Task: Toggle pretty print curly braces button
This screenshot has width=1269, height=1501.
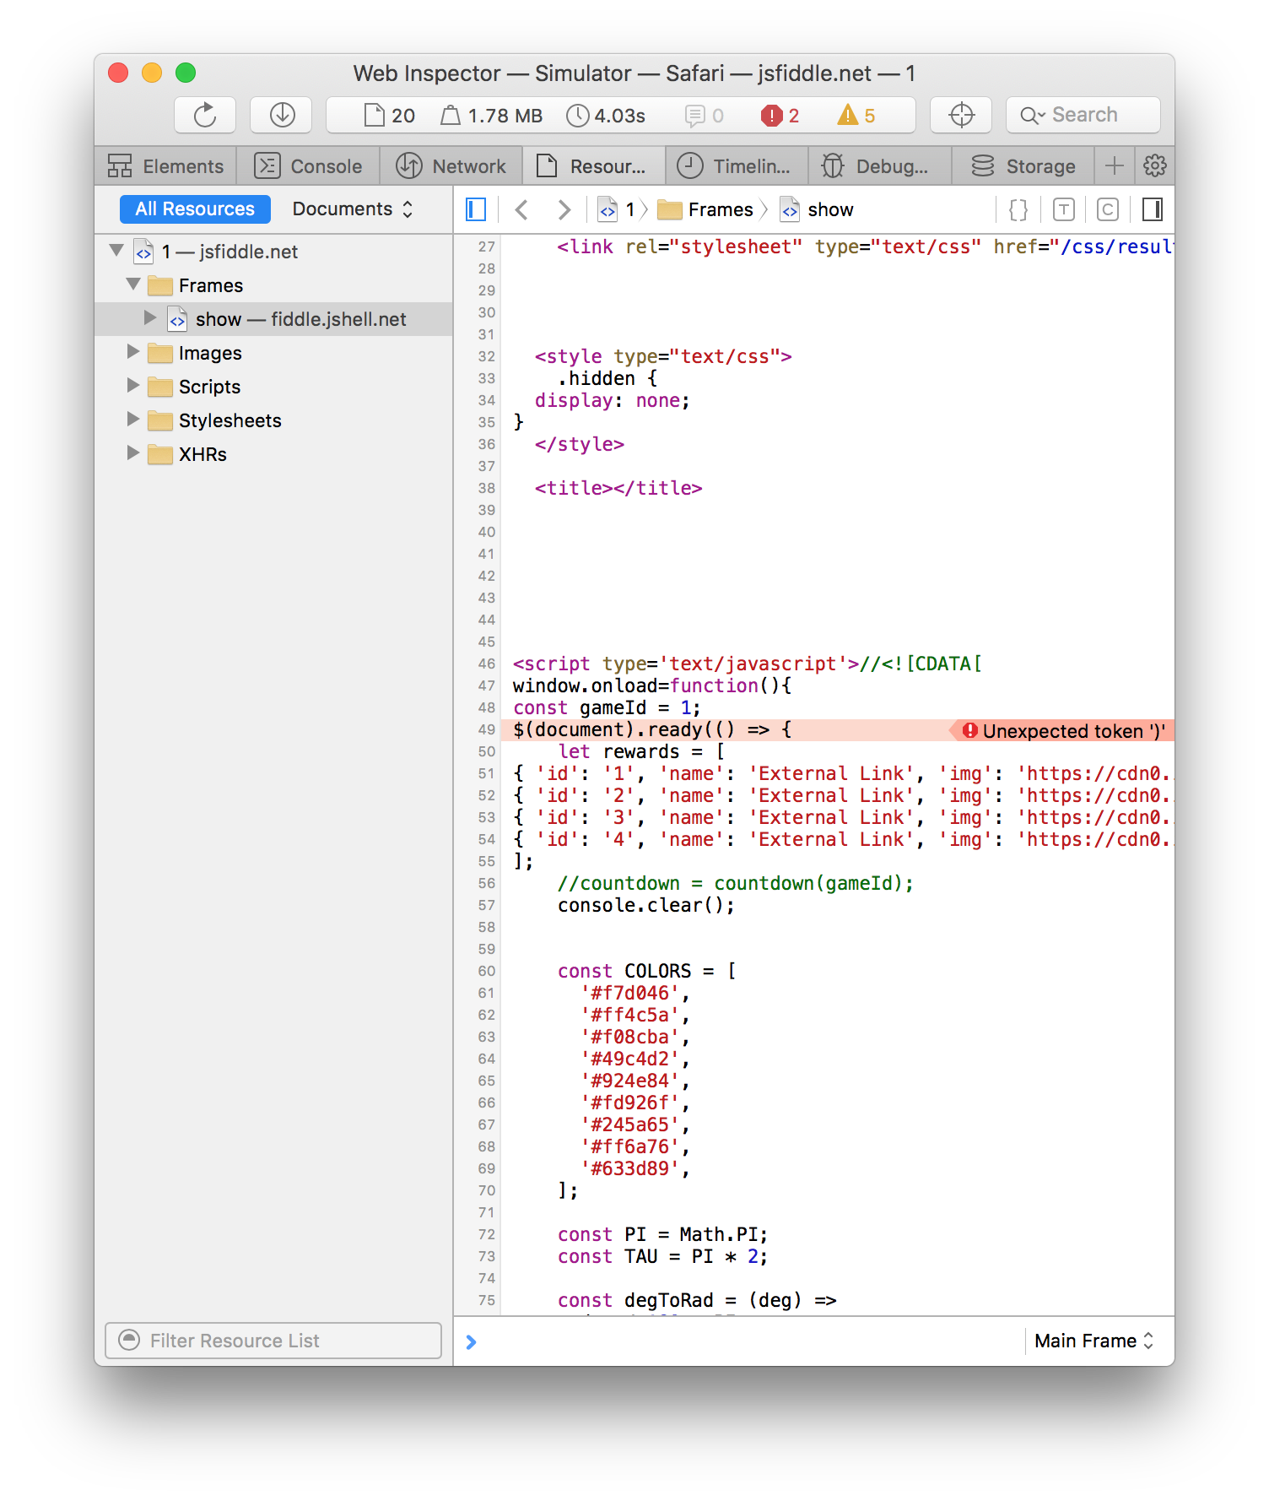Action: click(1018, 209)
